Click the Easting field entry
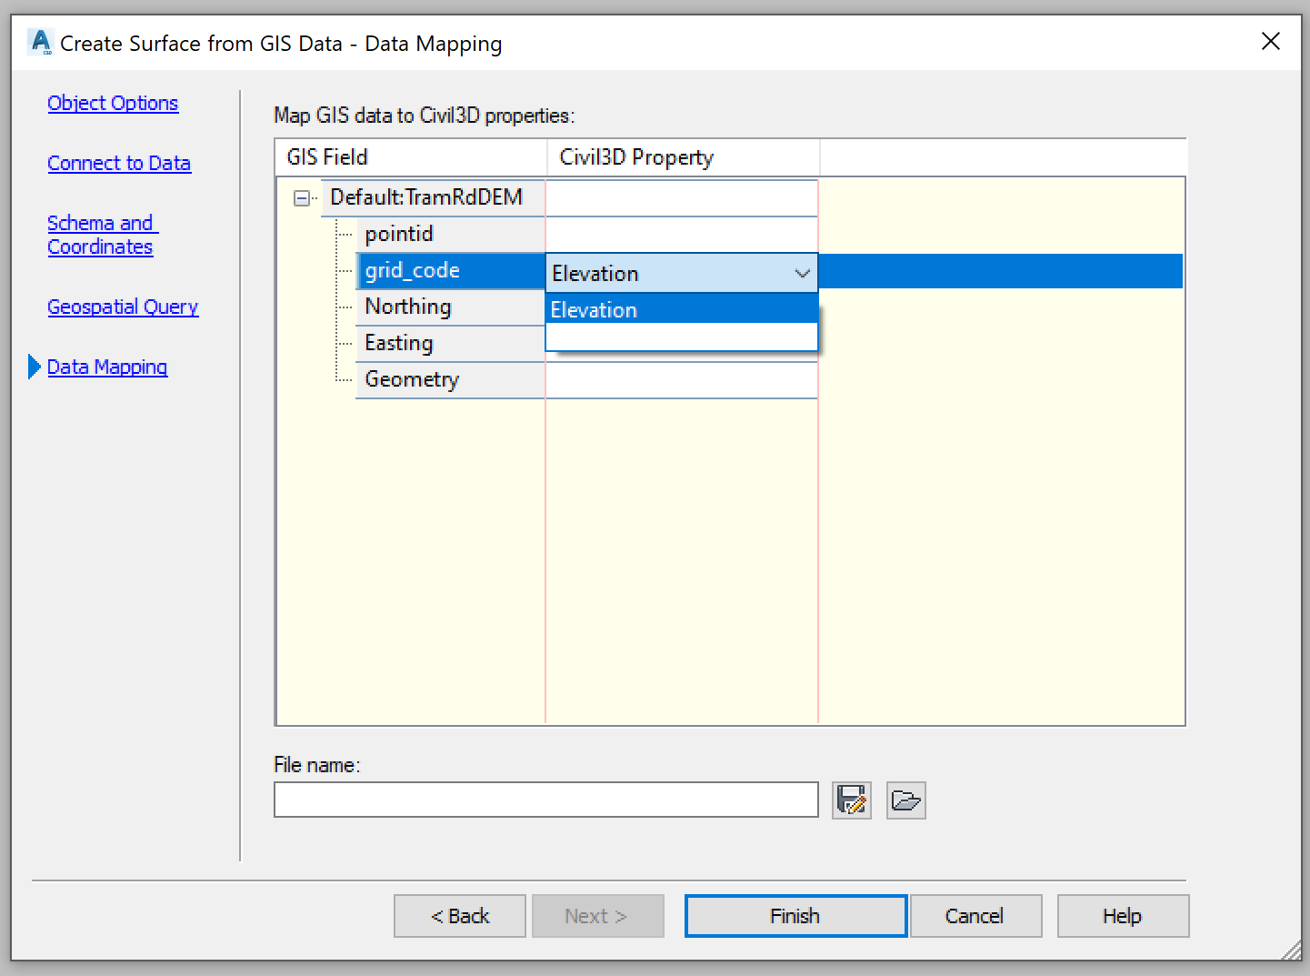 coord(398,343)
